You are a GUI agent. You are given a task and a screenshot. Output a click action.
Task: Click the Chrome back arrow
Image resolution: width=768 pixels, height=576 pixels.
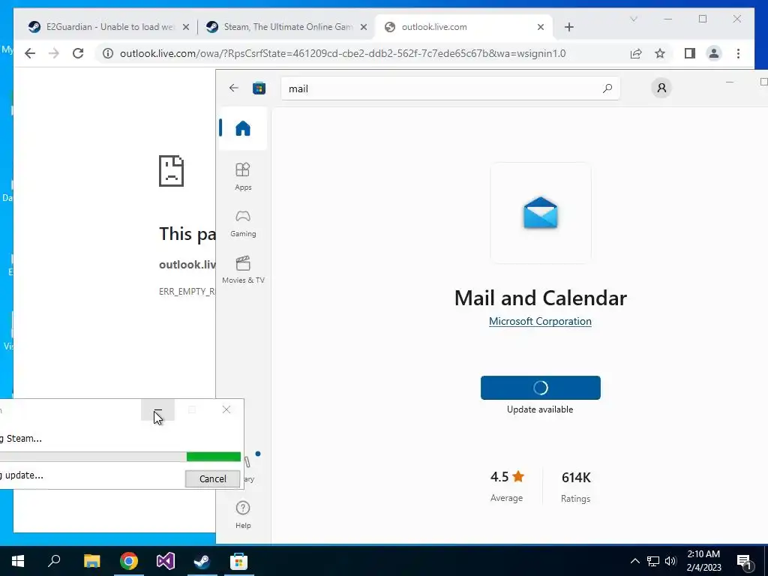[x=30, y=53]
